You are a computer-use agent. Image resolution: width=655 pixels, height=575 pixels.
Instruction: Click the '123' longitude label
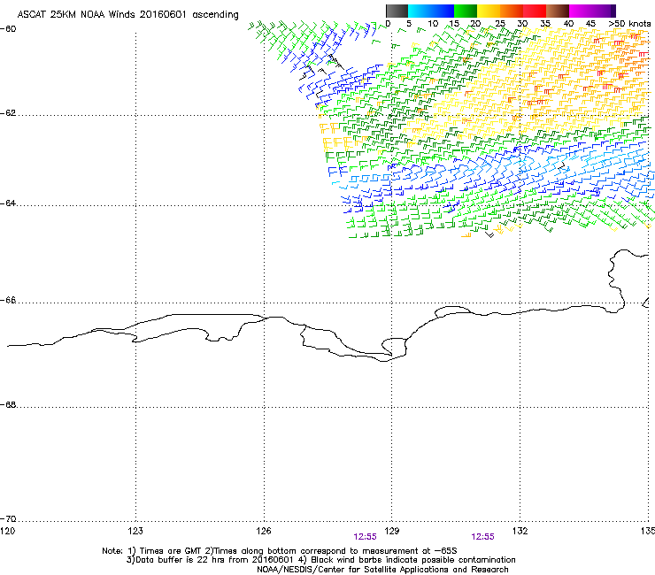(x=135, y=531)
